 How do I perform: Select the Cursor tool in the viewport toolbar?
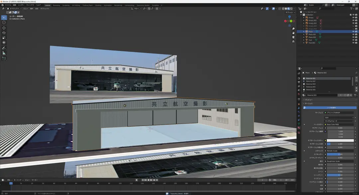pyautogui.click(x=4, y=23)
